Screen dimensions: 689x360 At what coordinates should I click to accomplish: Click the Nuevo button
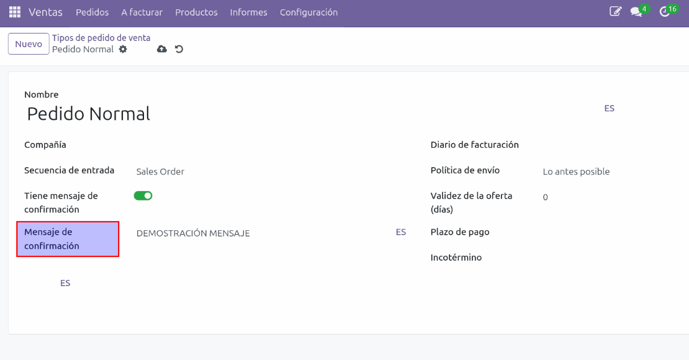tap(29, 44)
